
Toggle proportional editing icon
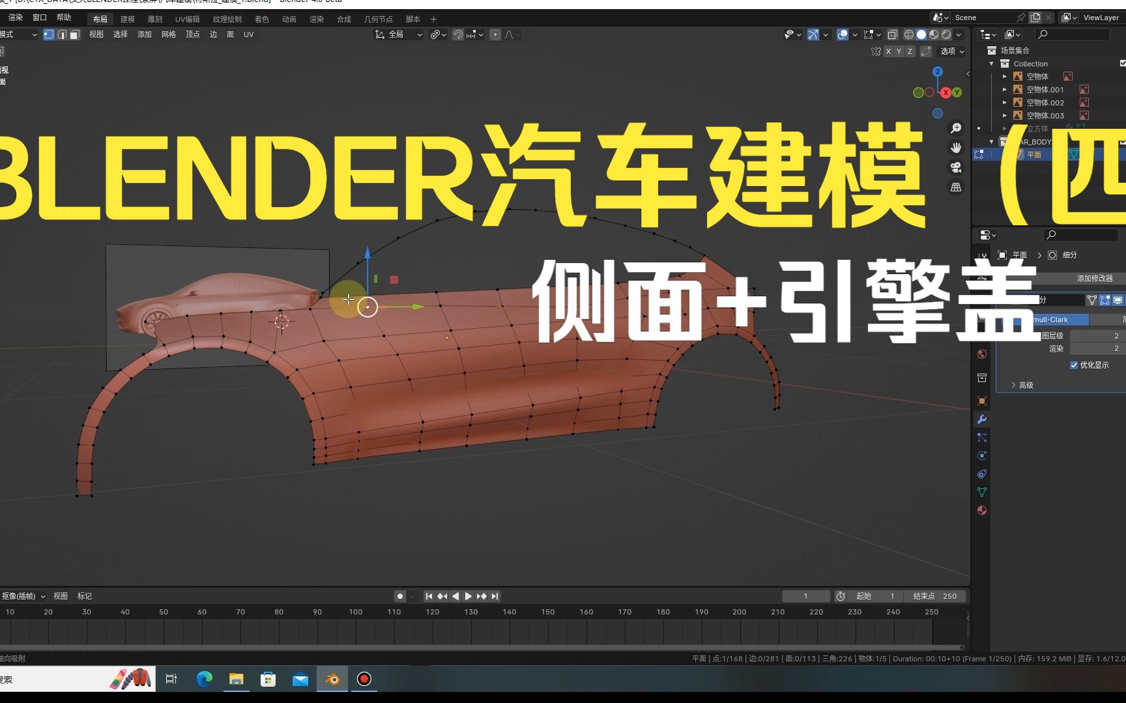pyautogui.click(x=495, y=34)
